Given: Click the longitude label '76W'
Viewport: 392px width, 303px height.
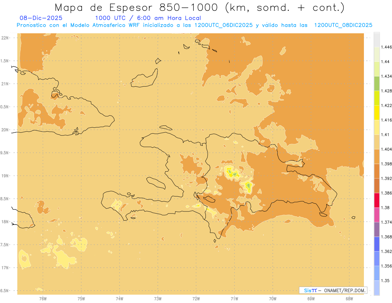Looking at the screenshot, I should coord(43,298).
